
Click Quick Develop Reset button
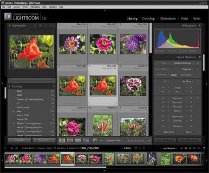[x=189, y=132]
